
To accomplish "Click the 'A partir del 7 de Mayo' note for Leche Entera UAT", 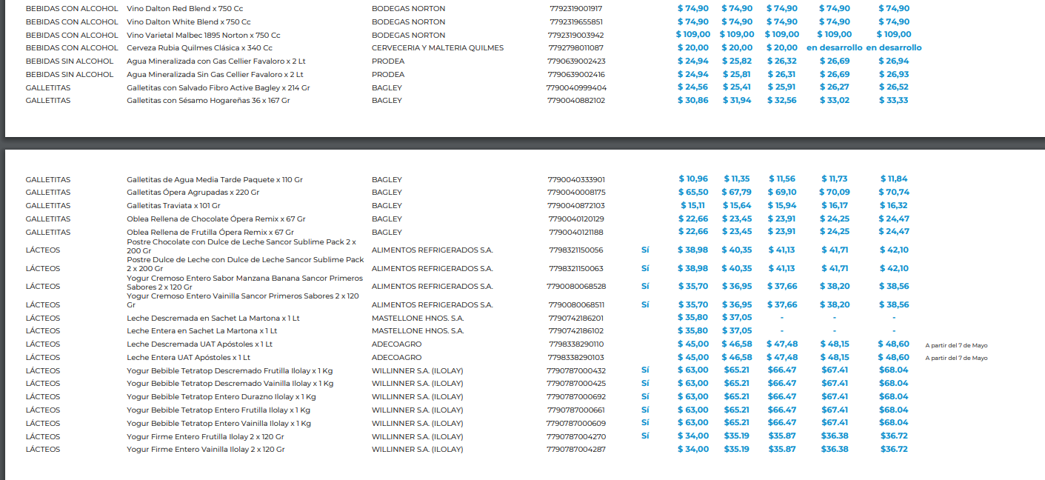I will 956,358.
